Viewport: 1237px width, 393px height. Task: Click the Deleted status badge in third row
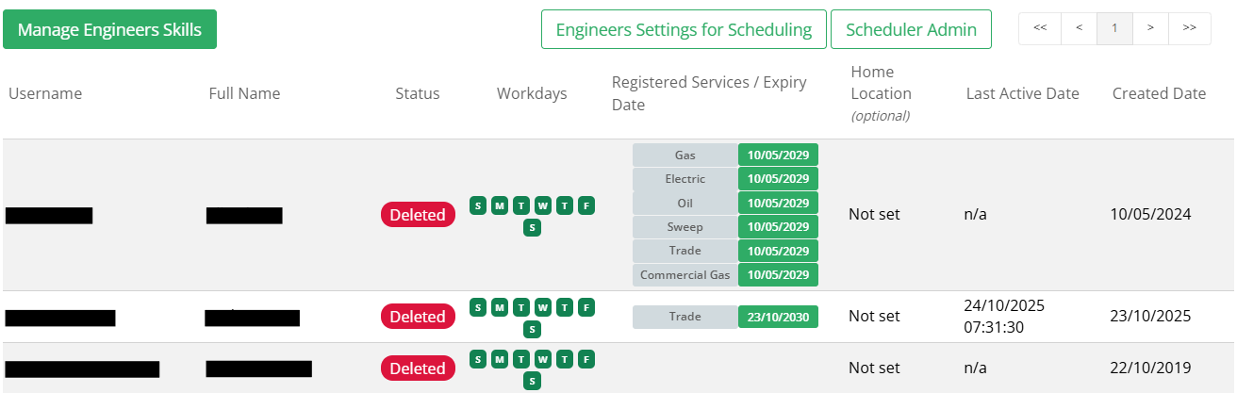(418, 368)
